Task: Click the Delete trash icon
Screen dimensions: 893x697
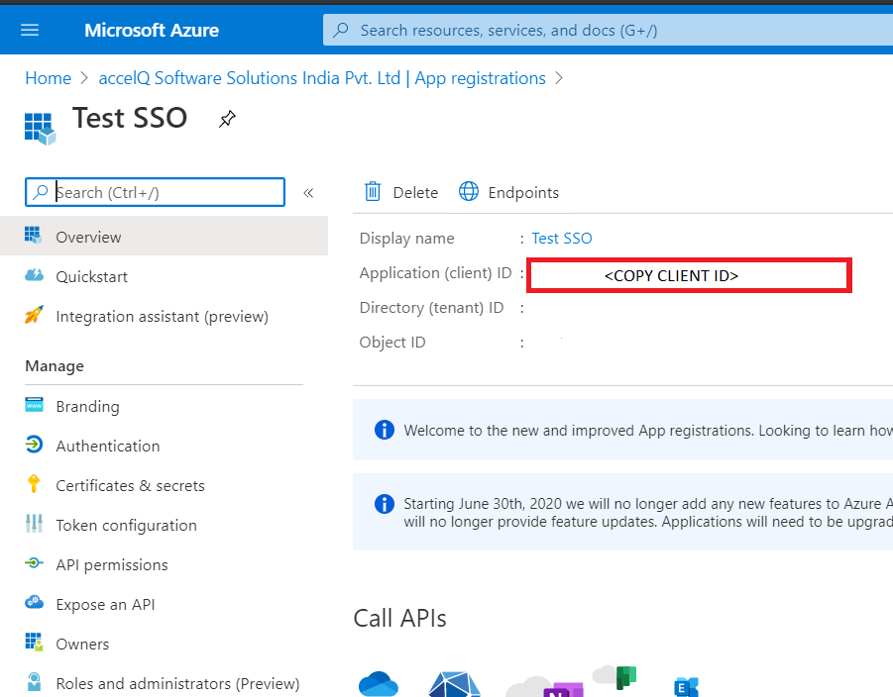Action: tap(373, 192)
